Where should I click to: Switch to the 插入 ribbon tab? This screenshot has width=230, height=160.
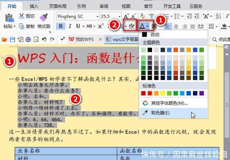[x=34, y=6]
